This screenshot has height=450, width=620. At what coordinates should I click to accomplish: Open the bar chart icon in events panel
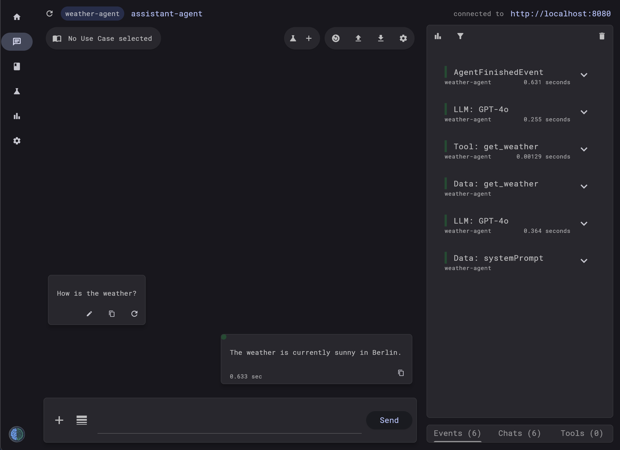click(x=438, y=36)
